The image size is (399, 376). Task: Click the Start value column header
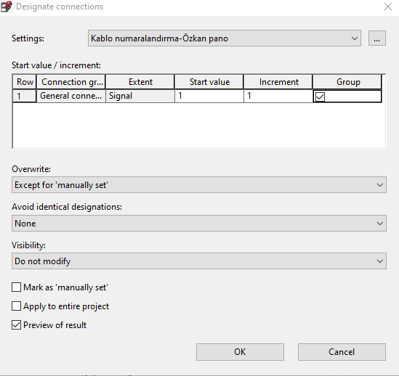click(x=209, y=82)
